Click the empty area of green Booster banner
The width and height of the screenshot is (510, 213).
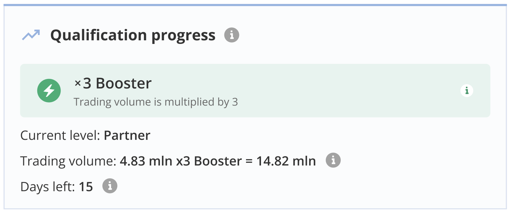(332, 91)
